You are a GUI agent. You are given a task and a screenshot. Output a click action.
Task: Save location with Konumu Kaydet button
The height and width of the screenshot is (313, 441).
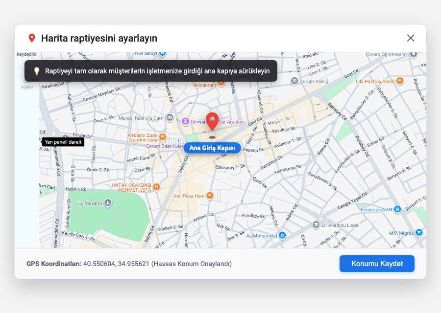click(x=377, y=264)
